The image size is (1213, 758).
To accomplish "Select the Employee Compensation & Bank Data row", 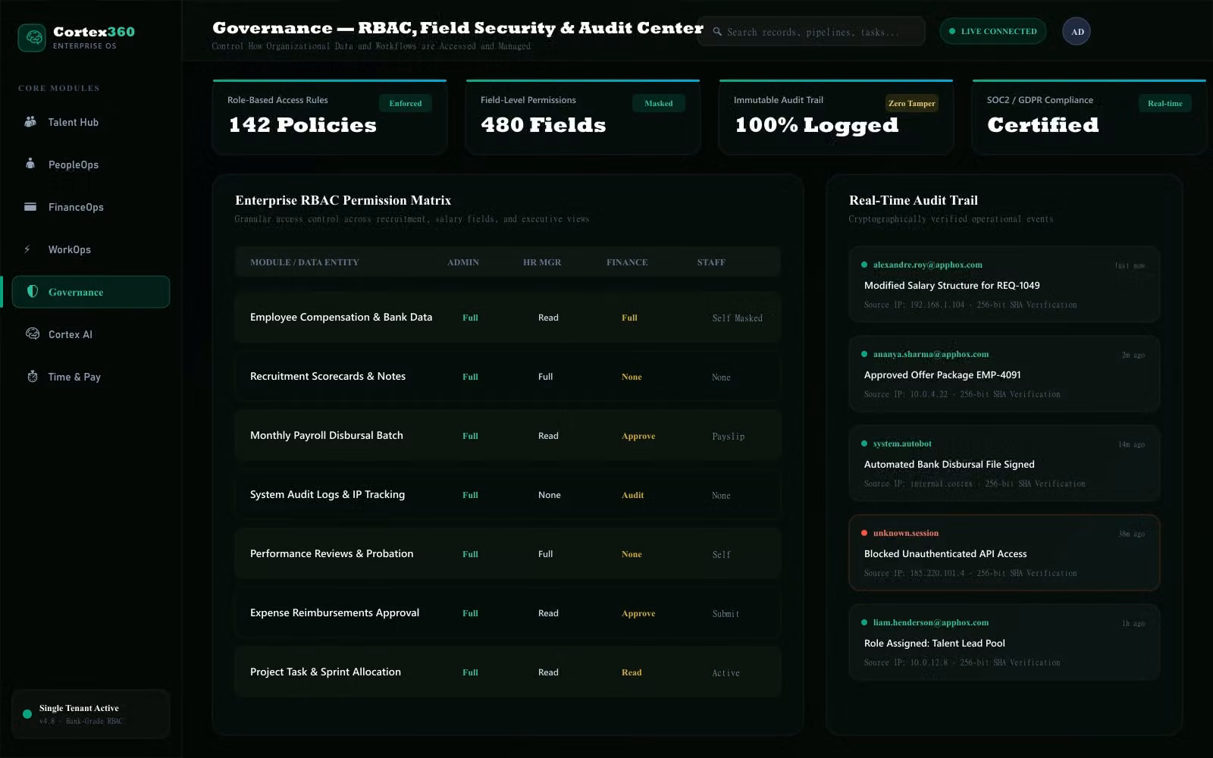I will point(508,317).
